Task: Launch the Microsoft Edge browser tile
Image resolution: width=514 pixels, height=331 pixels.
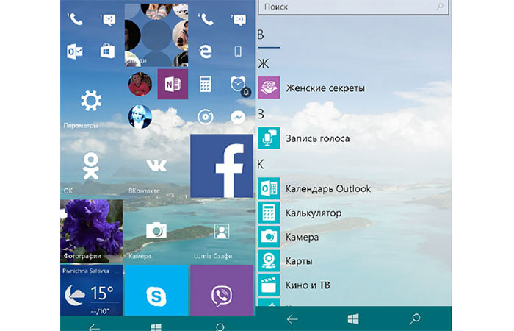Action: tap(206, 51)
